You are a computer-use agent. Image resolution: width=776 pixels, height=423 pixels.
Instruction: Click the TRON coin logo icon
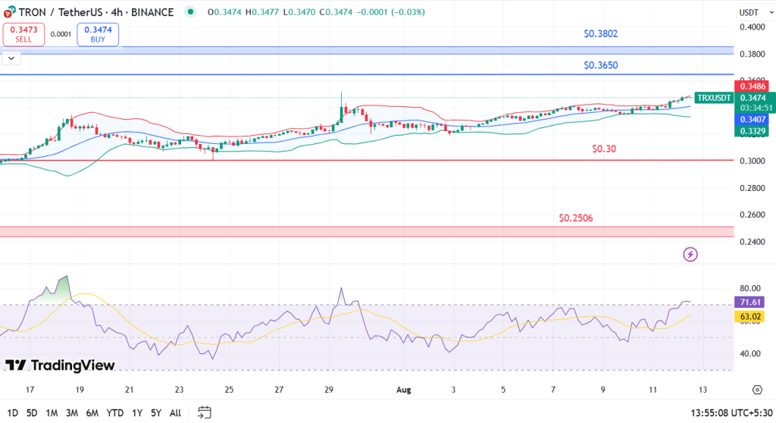tap(10, 12)
